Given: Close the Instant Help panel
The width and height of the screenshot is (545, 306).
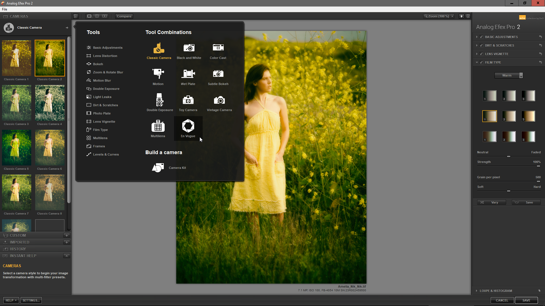Looking at the screenshot, I should (67, 256).
